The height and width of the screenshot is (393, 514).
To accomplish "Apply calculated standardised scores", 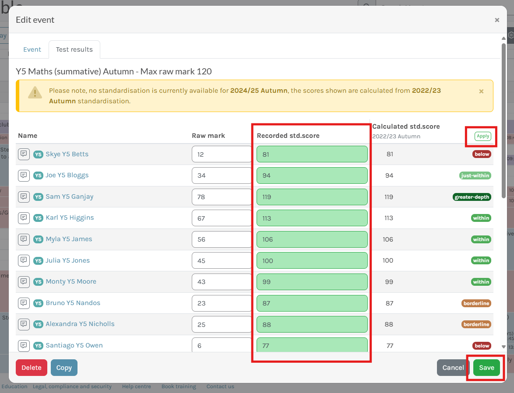I will coord(483,136).
